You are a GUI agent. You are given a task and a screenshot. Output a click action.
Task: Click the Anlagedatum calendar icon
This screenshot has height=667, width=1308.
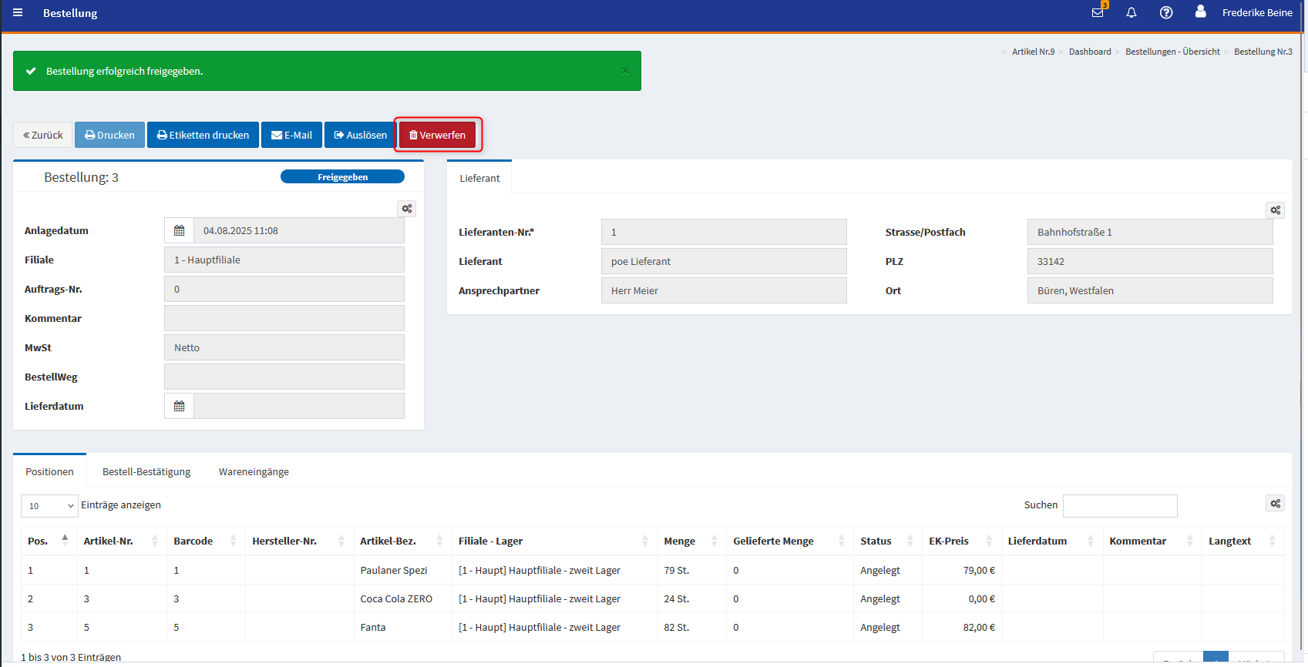point(179,230)
